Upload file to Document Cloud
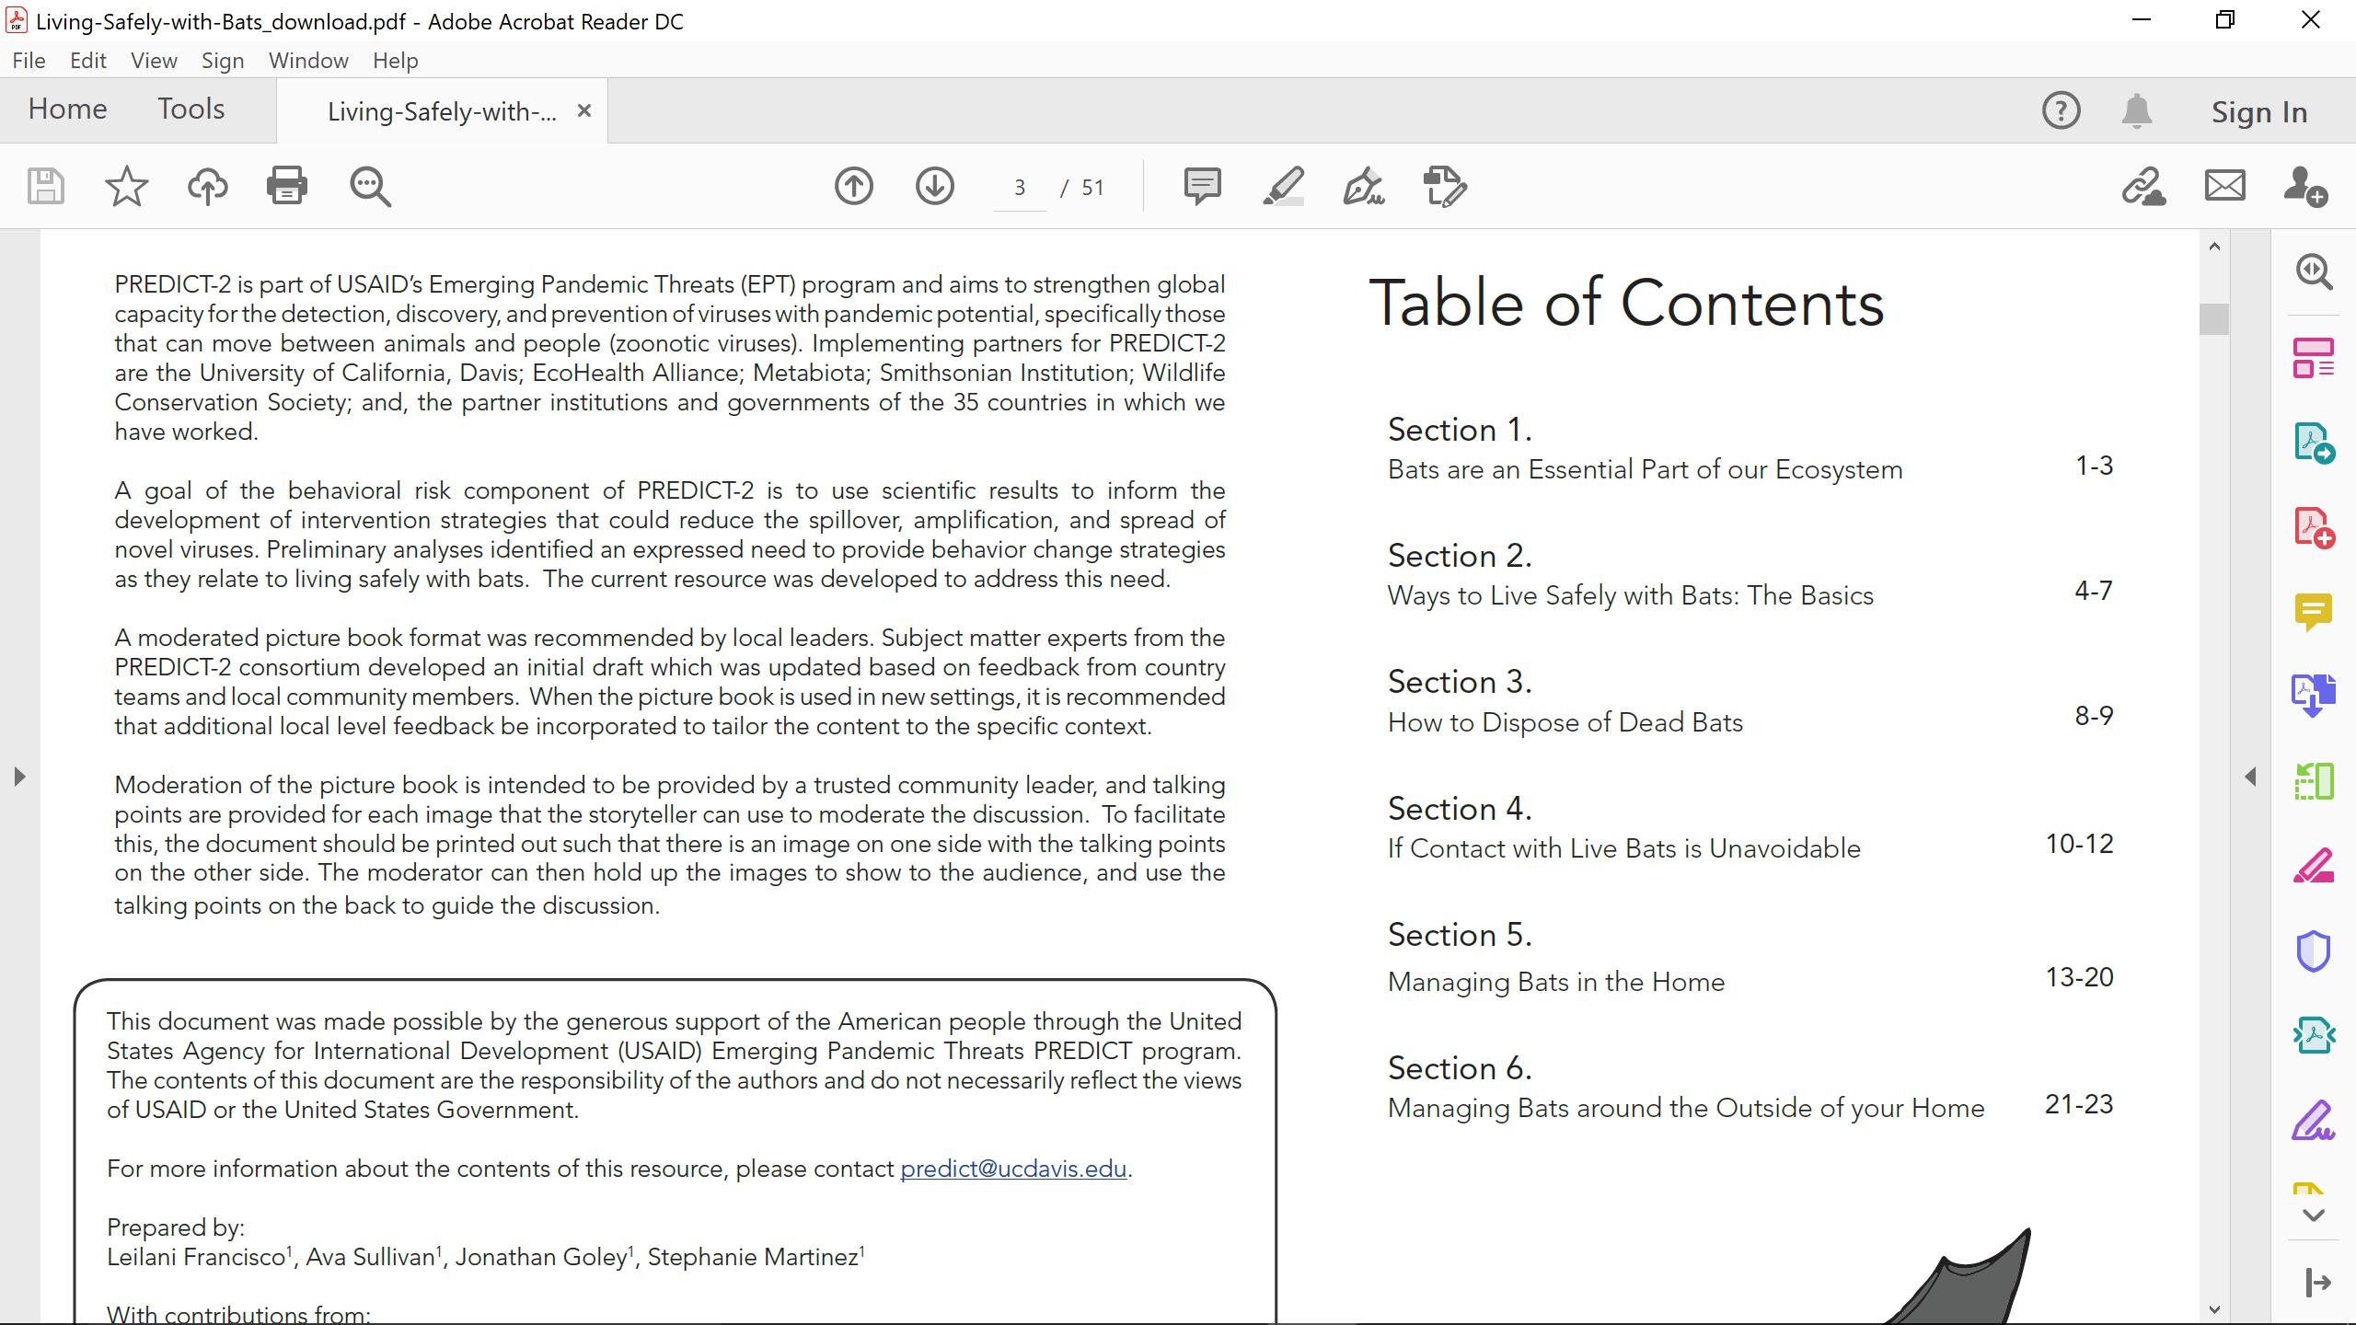The image size is (2356, 1325). tap(208, 187)
